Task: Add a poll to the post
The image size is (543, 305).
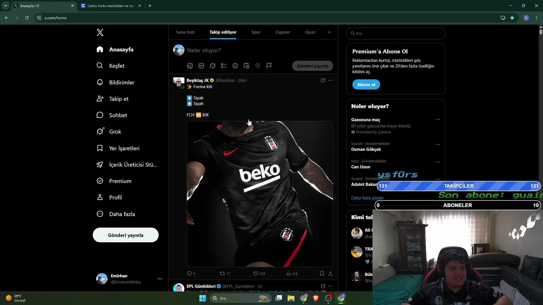Action: pyautogui.click(x=224, y=66)
